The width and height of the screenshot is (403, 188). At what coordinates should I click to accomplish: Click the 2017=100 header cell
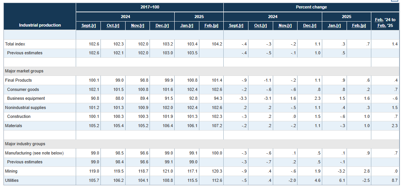click(x=150, y=7)
